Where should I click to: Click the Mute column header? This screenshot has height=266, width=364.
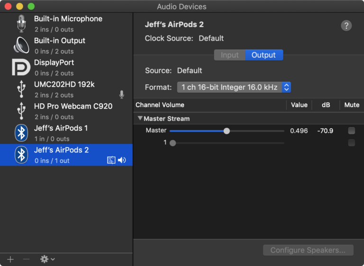point(352,105)
